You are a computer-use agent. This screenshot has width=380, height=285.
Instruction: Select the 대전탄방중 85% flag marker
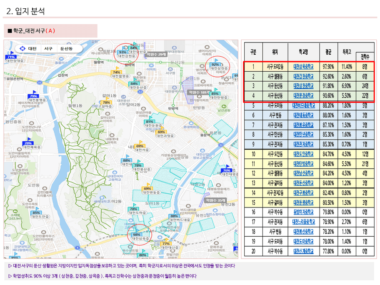click(215, 94)
